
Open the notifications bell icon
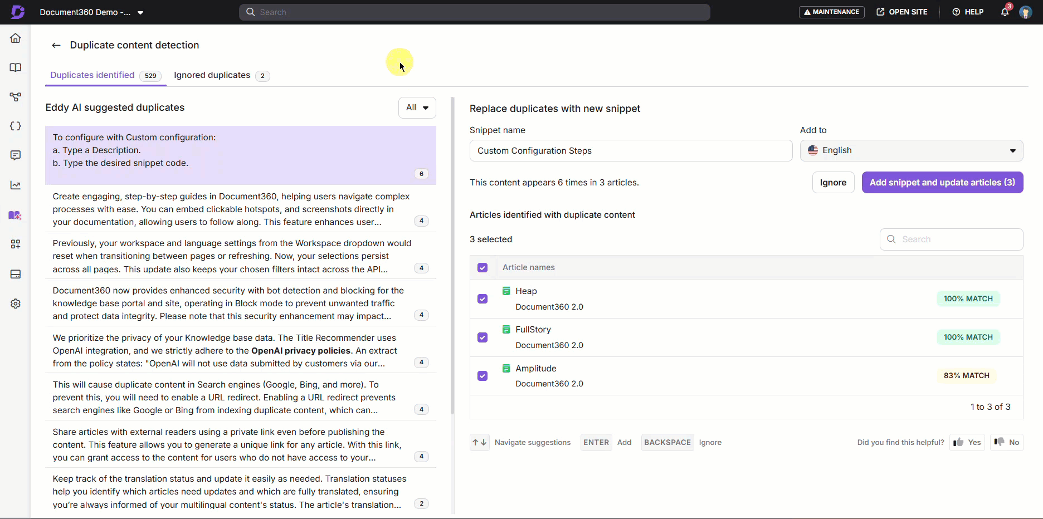click(x=1005, y=12)
